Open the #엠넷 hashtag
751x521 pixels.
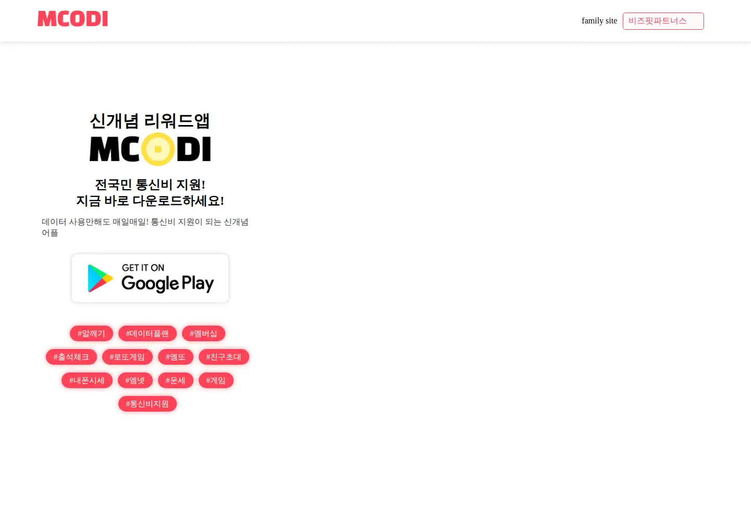coord(135,380)
